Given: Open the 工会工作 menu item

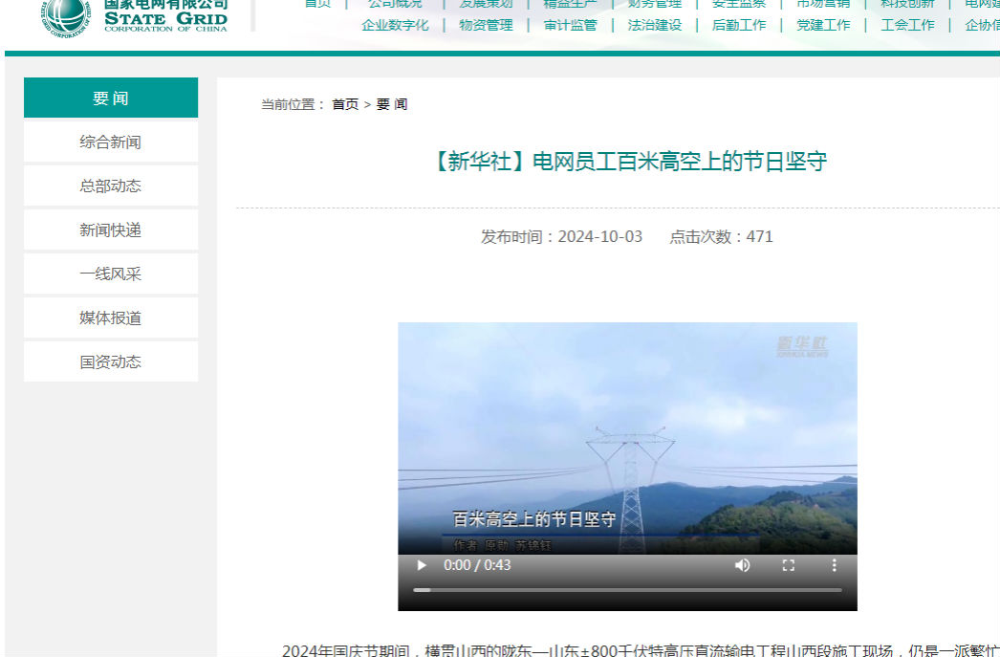Looking at the screenshot, I should point(907,26).
